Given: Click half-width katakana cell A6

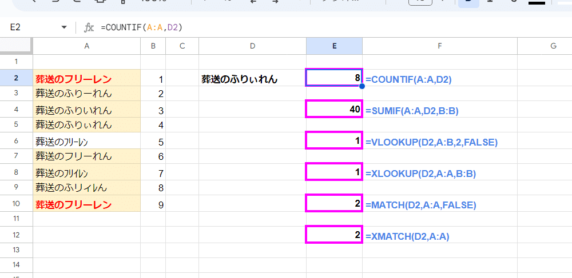Looking at the screenshot, I should tap(87, 140).
